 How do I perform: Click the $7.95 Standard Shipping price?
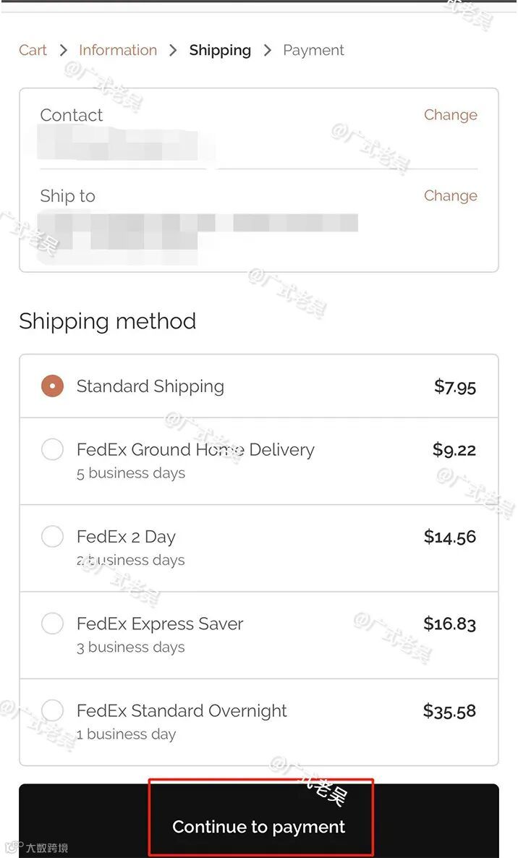tap(455, 387)
